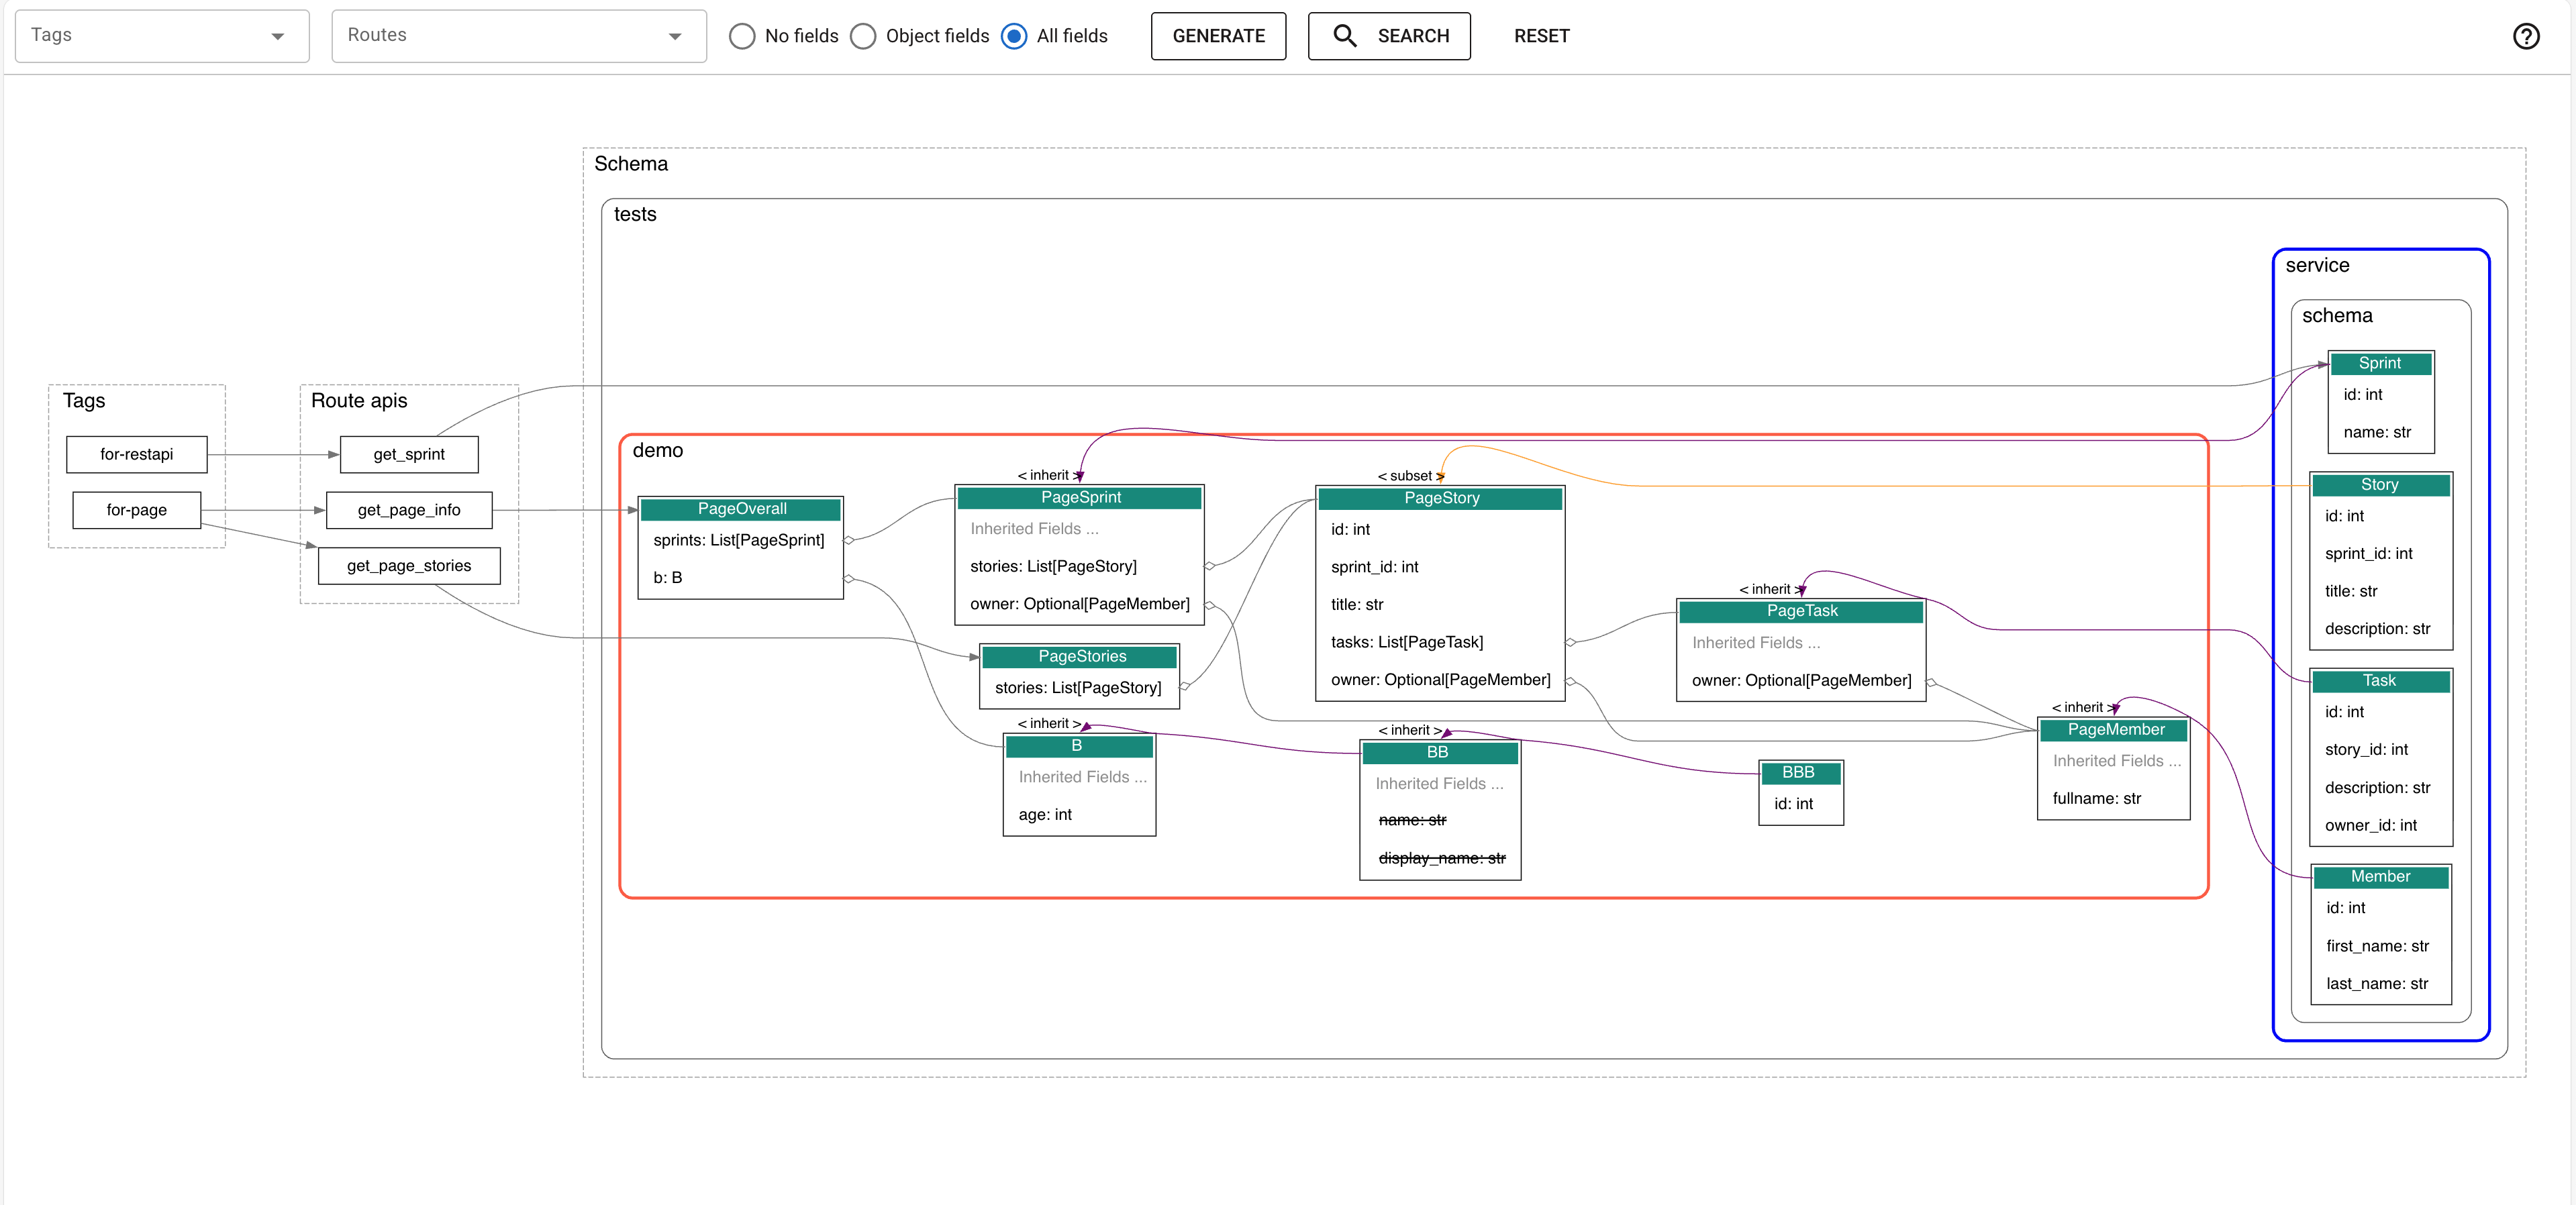2576x1205 pixels.
Task: Select the All fields radio button
Action: click(x=1013, y=36)
